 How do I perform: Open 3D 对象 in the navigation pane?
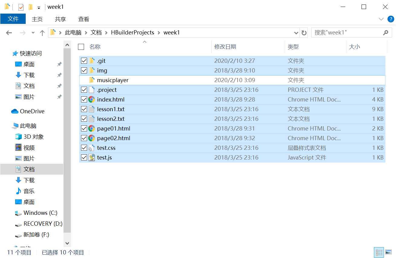click(34, 137)
